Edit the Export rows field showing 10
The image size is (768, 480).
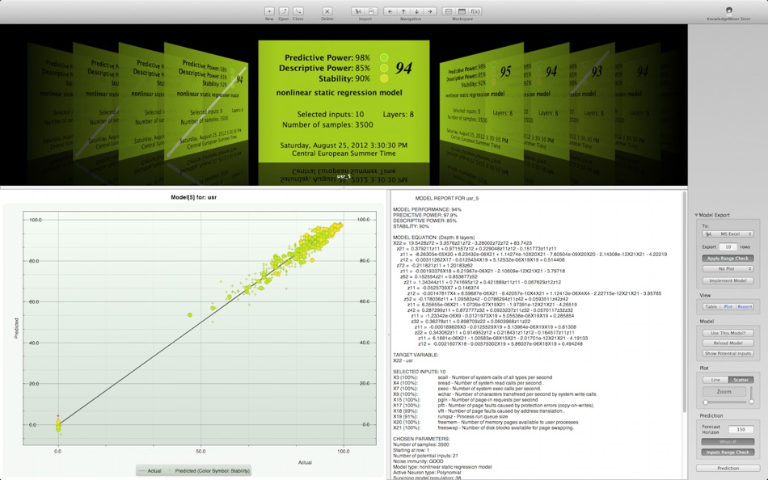pyautogui.click(x=728, y=246)
